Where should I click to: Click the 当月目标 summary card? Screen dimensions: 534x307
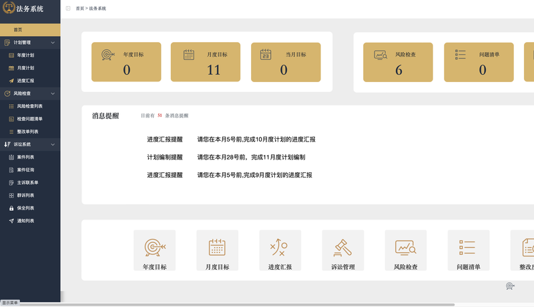[x=286, y=62]
